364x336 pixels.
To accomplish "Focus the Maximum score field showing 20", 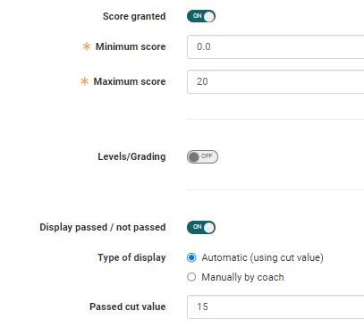I will coord(275,81).
